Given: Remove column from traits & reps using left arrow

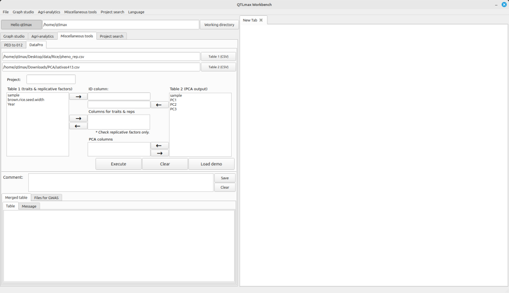Looking at the screenshot, I should tap(78, 126).
